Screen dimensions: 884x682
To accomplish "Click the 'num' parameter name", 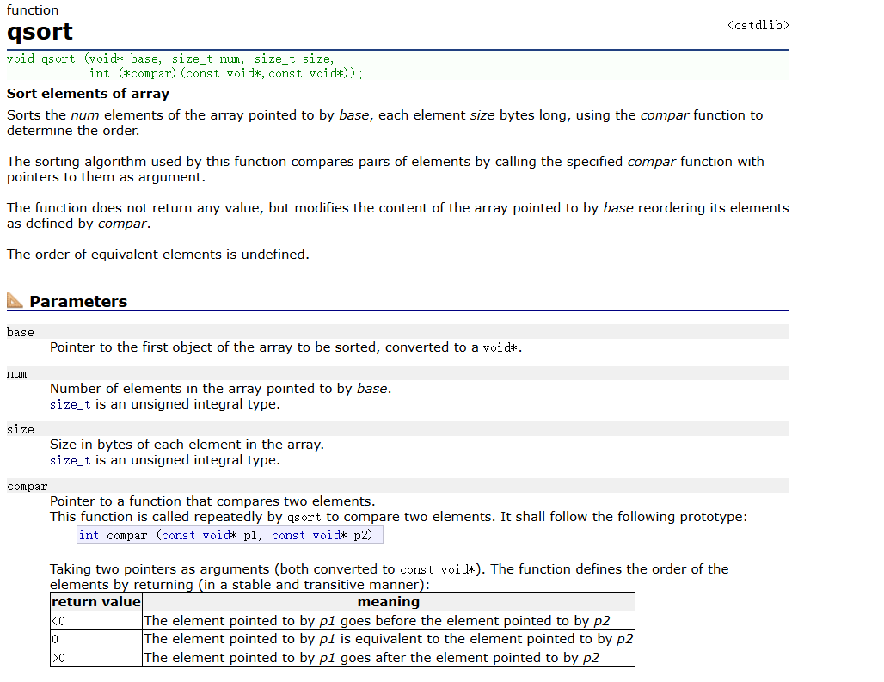I will (x=16, y=374).
